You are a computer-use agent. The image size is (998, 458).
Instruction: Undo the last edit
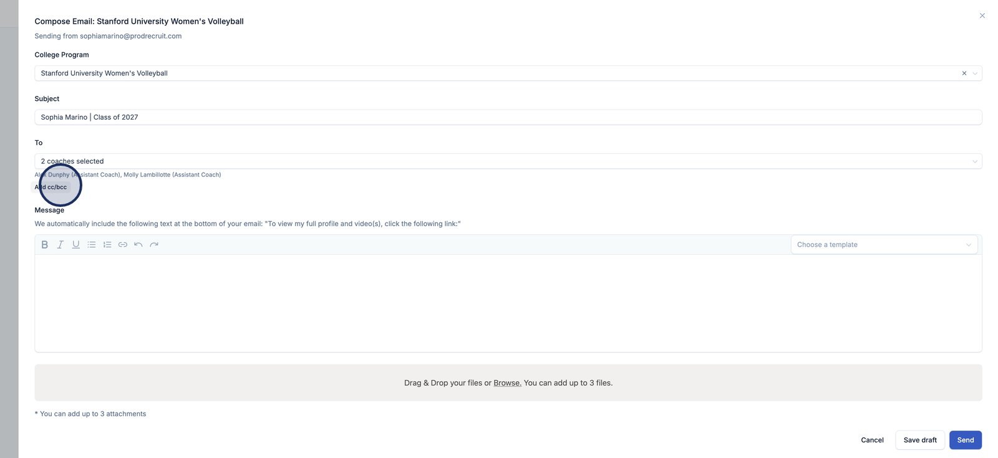(x=138, y=245)
